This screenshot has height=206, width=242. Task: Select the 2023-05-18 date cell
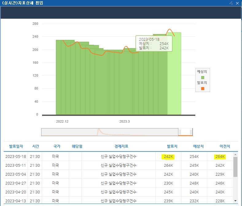(16, 157)
